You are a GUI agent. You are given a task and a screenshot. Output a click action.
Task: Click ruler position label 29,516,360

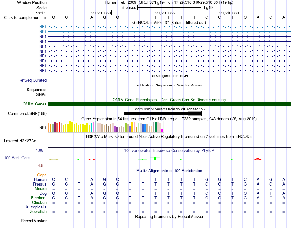click(x=229, y=13)
